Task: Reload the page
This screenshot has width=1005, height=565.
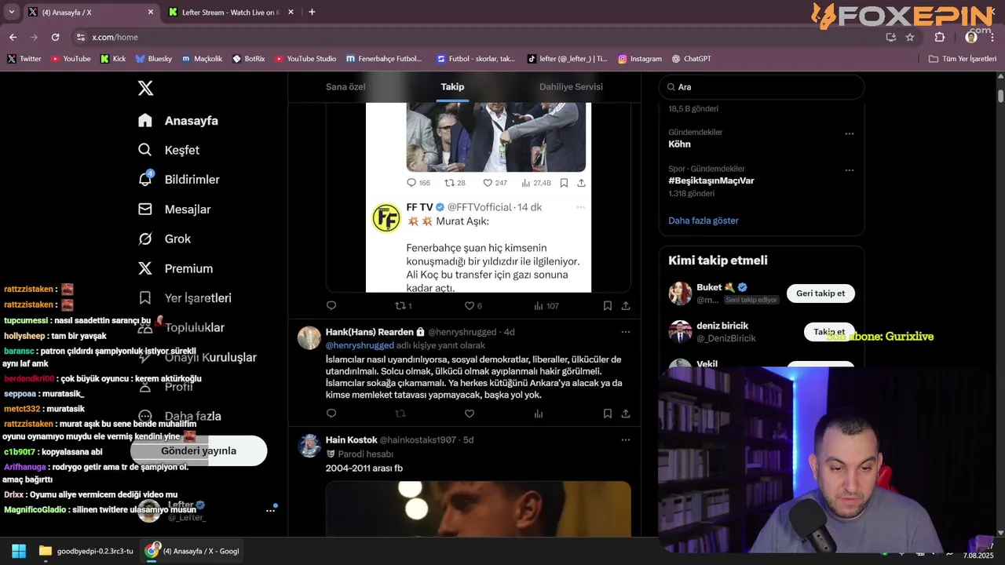Action: pos(55,37)
